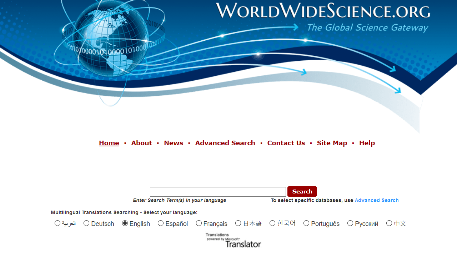Select the Arabic language radio button

tap(57, 223)
